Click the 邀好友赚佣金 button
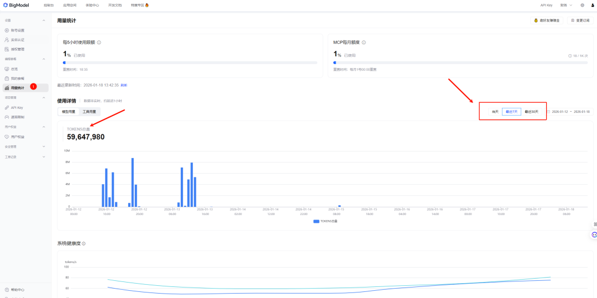597x298 pixels. click(x=546, y=20)
